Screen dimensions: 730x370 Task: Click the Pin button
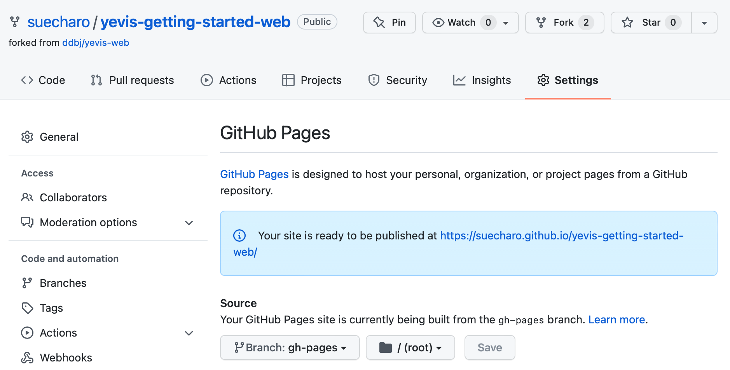(389, 23)
